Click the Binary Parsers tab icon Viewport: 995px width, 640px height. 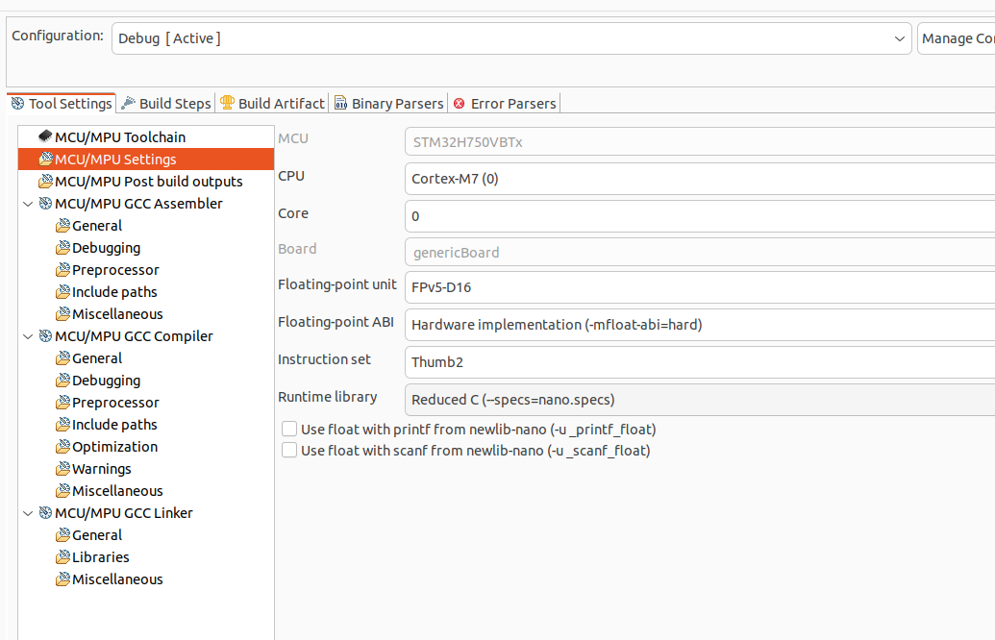pyautogui.click(x=341, y=104)
